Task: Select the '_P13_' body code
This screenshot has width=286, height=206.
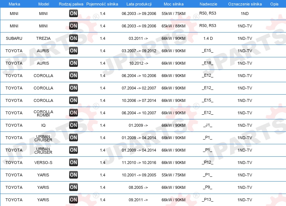Action: click(208, 200)
